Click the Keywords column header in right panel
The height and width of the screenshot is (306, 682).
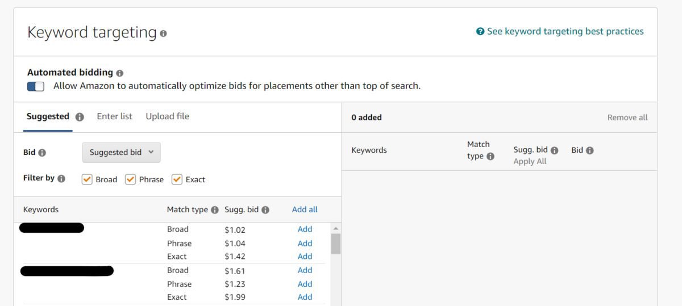369,150
